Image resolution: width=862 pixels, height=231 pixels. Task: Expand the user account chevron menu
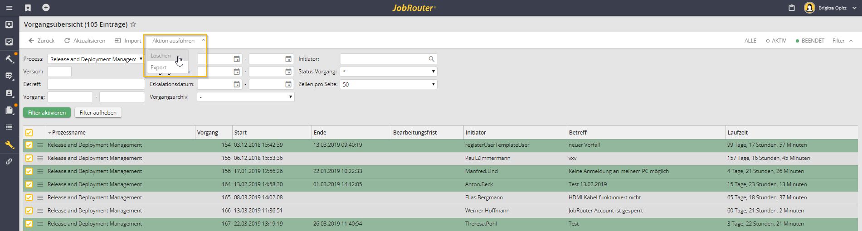point(854,8)
